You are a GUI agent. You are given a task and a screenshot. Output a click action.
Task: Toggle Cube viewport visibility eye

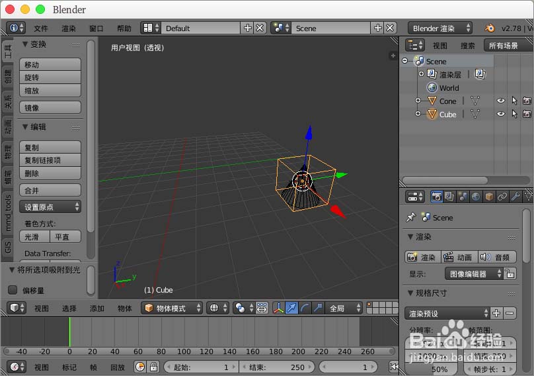(x=501, y=114)
